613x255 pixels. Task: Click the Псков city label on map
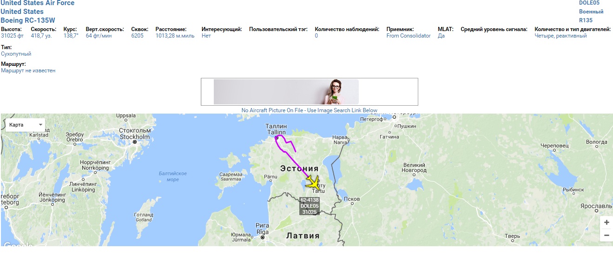(351, 199)
